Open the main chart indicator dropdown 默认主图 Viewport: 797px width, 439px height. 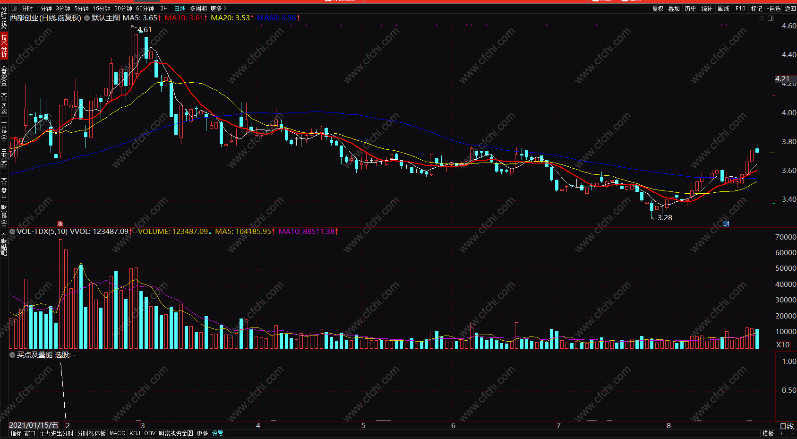[87, 18]
